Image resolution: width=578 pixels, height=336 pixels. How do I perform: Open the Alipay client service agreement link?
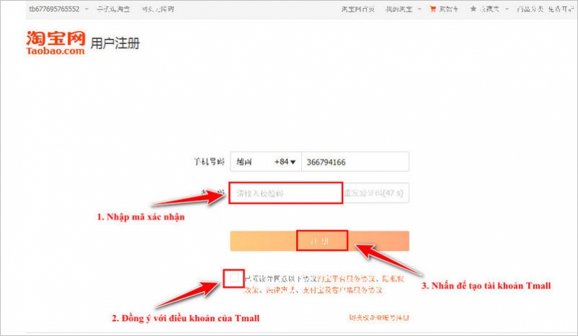pos(342,290)
